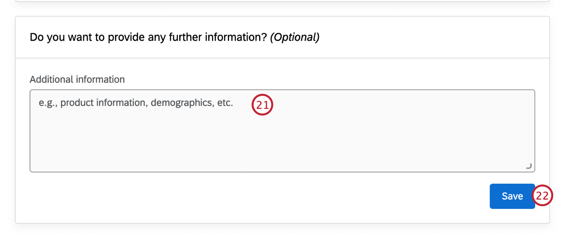564x237 pixels.
Task: Select the placeholder text in the text box
Action: (x=135, y=103)
